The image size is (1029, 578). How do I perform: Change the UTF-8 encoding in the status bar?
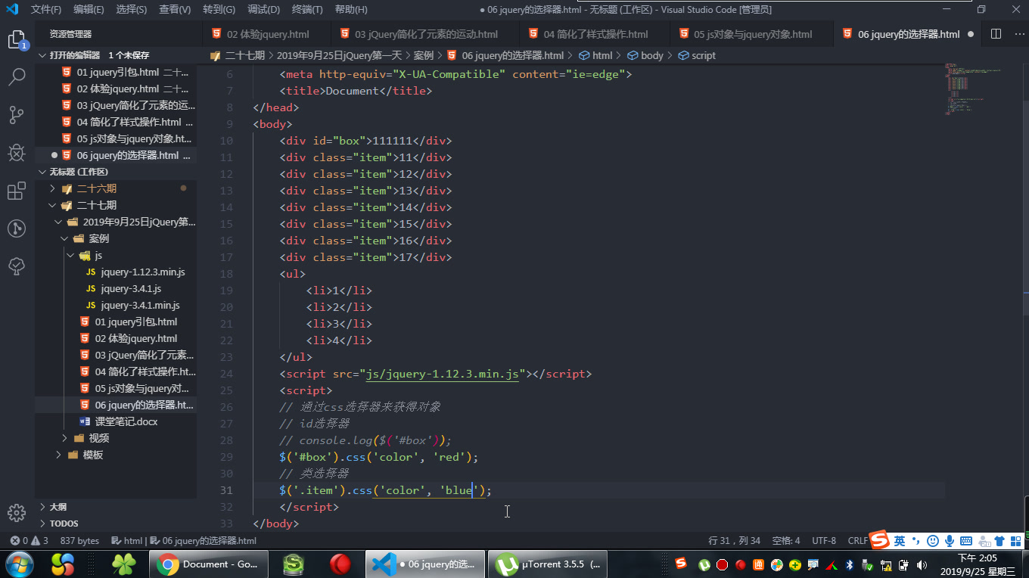pyautogui.click(x=824, y=541)
